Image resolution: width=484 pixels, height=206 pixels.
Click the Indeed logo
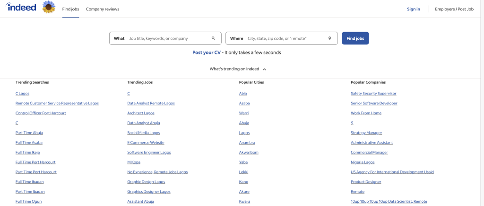(x=21, y=7)
